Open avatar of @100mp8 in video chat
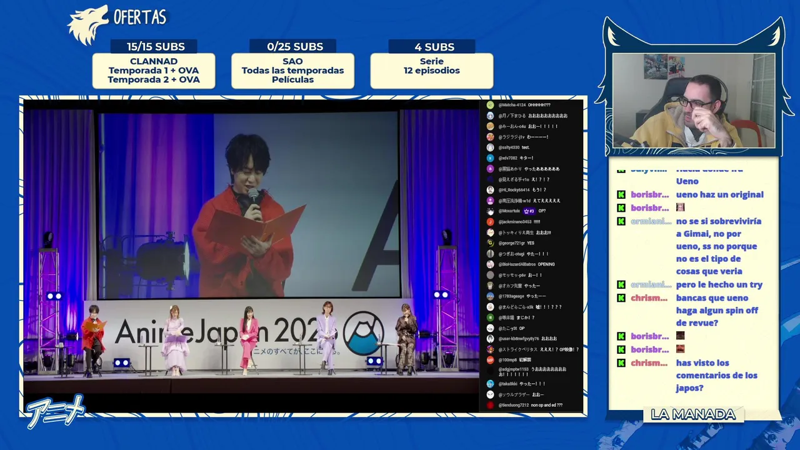 coord(491,360)
